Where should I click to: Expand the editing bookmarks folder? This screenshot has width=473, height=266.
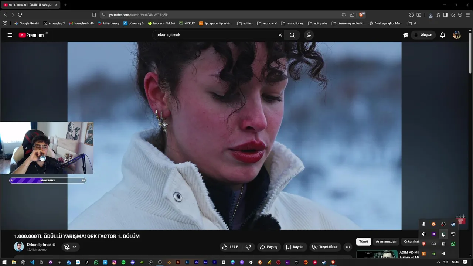pos(245,23)
